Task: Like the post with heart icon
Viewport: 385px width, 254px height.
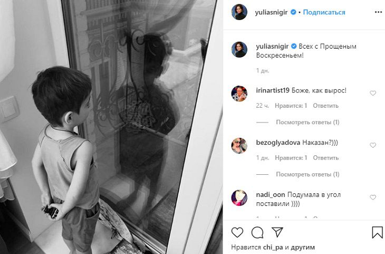Action: pyautogui.click(x=237, y=232)
